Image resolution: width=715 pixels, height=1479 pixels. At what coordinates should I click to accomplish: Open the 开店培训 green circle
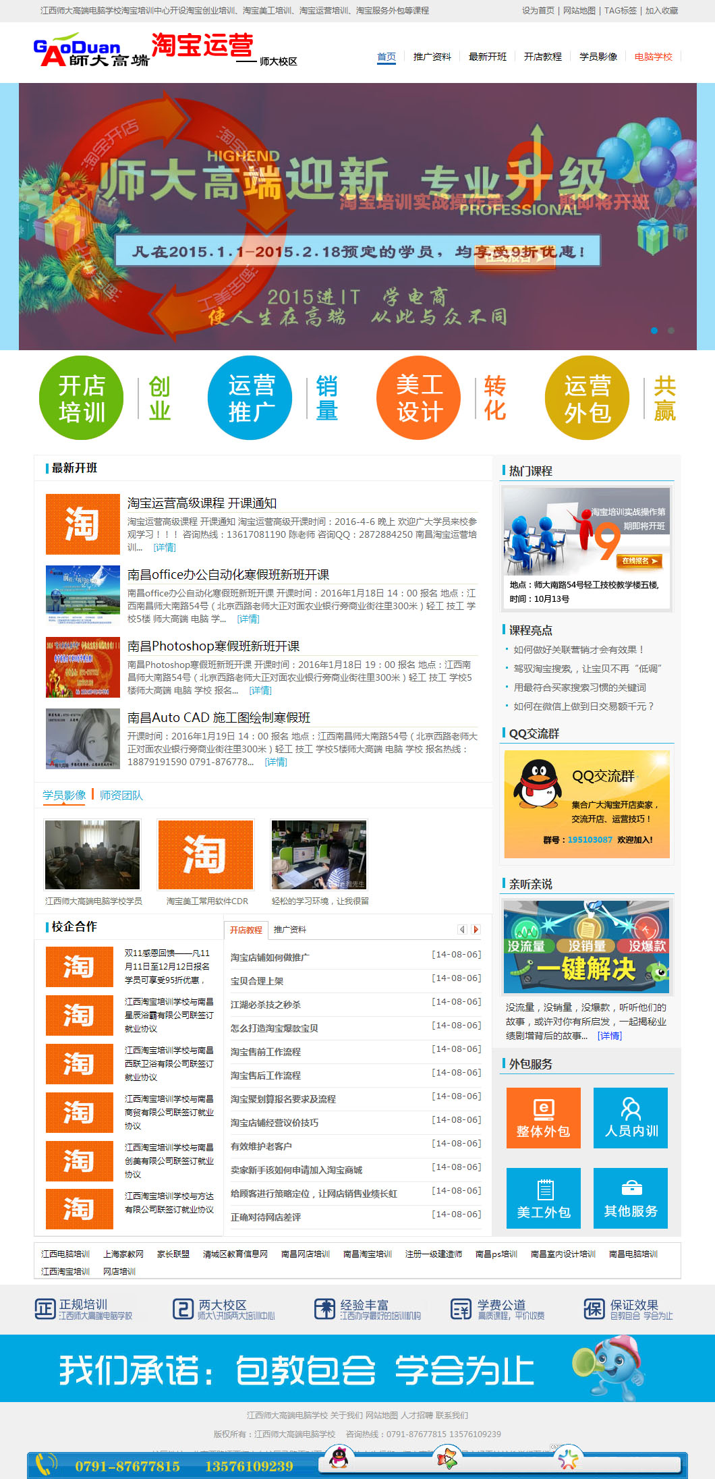pos(82,398)
